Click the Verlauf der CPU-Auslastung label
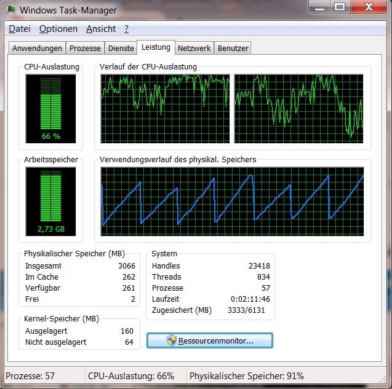 tap(148, 67)
